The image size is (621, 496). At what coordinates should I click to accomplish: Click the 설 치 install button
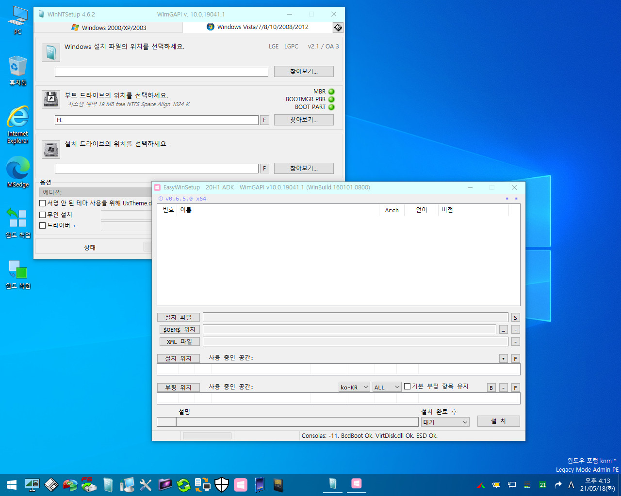click(498, 421)
